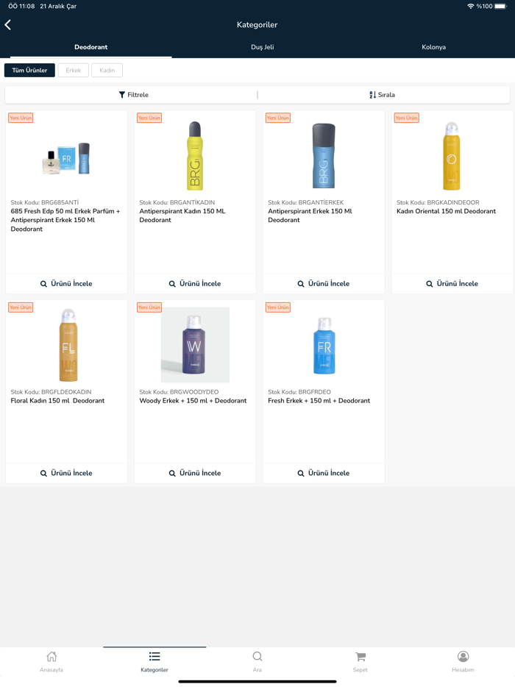The height and width of the screenshot is (687, 515).
Task: Select the Tüm Ürünler filter
Action: click(x=29, y=71)
